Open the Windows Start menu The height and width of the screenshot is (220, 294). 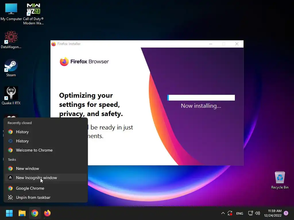click(x=9, y=213)
